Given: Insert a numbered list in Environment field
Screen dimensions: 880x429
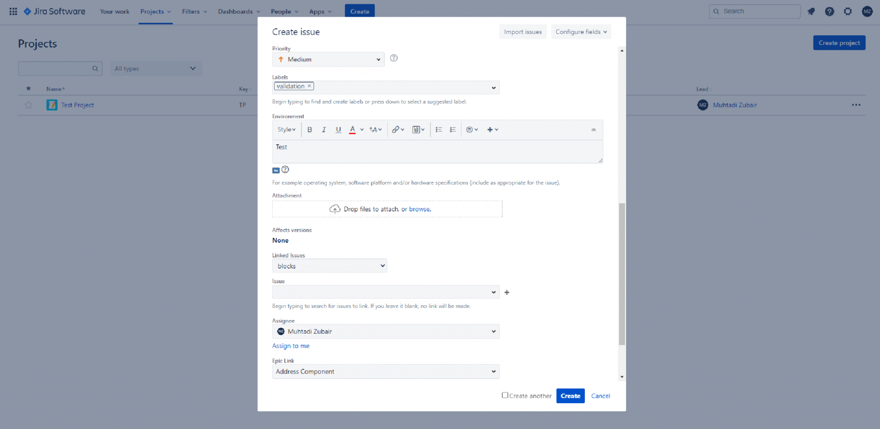Looking at the screenshot, I should coord(452,129).
